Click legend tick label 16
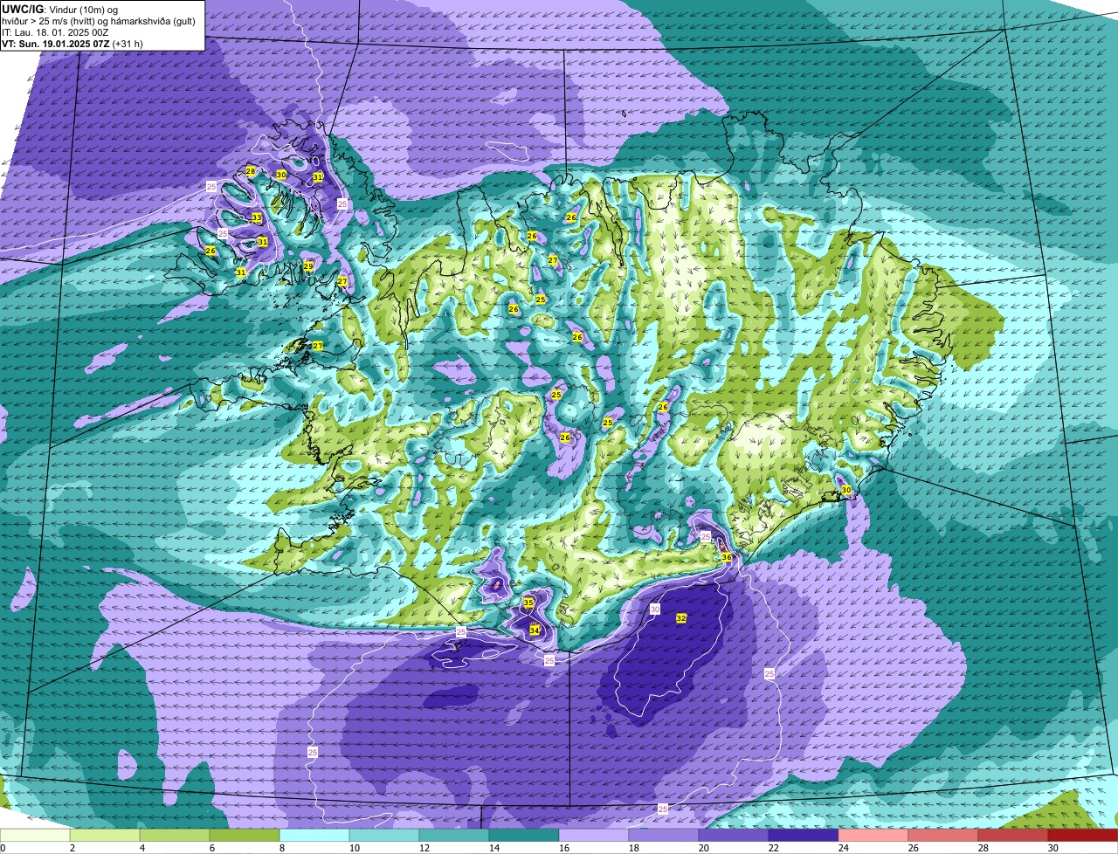The image size is (1118, 854). tap(564, 848)
